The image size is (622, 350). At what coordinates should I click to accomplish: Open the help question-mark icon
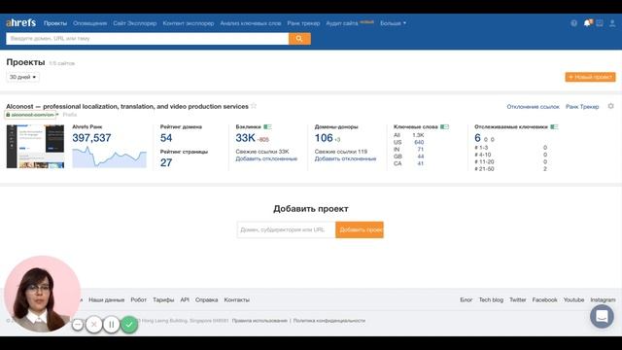(573, 23)
